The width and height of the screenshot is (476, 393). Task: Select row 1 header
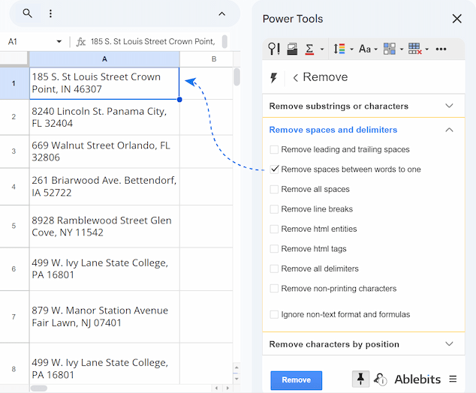click(x=14, y=83)
